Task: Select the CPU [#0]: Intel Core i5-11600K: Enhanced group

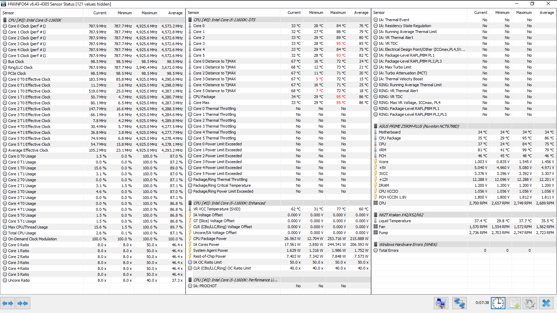Action: coord(278,203)
